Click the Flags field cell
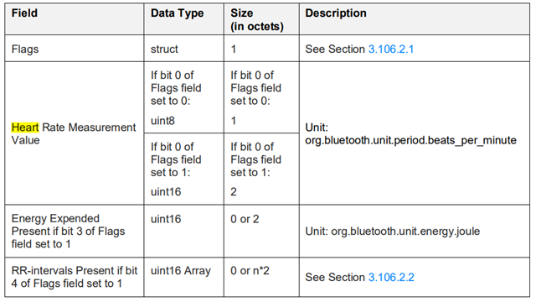 [75, 49]
